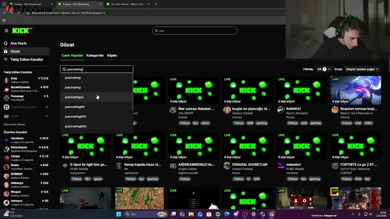Click the tag filter field containing justchatting
The height and width of the screenshot is (219, 390).
(x=97, y=69)
